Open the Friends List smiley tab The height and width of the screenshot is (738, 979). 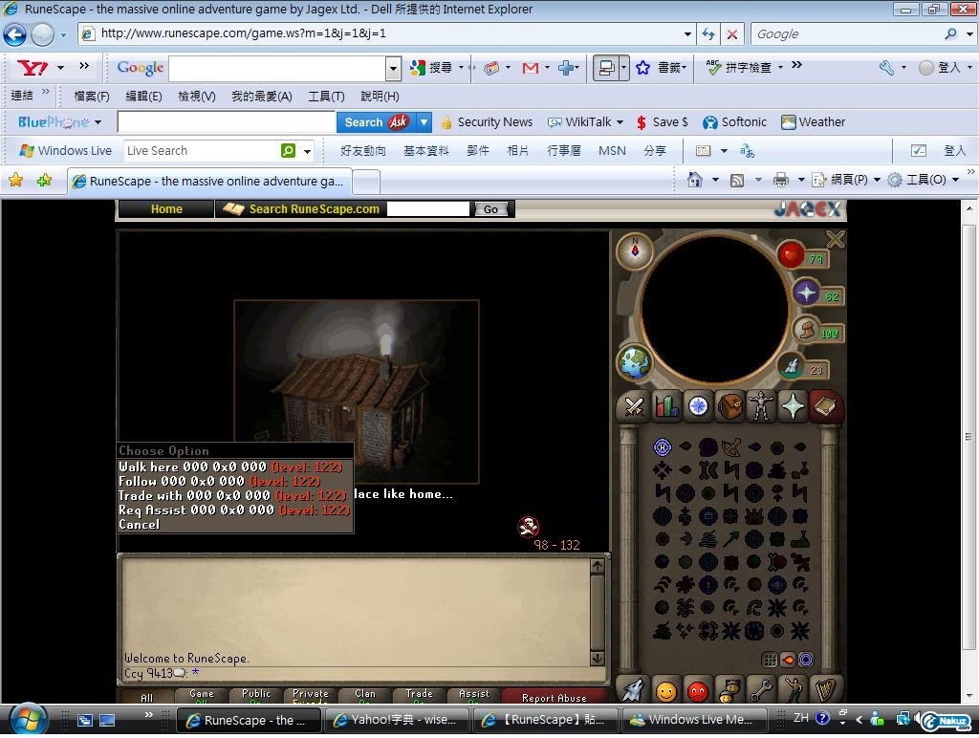(665, 689)
